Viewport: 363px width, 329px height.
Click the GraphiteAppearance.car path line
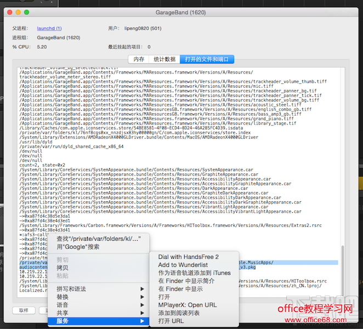pyautogui.click(x=139, y=174)
